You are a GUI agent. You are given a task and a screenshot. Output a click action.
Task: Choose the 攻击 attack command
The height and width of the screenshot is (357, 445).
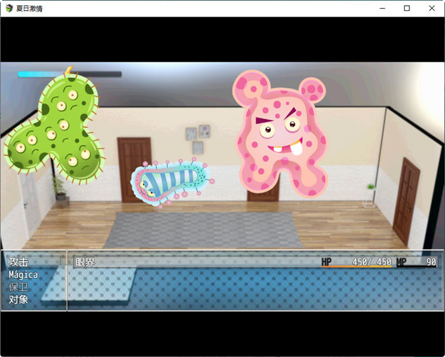pos(19,262)
